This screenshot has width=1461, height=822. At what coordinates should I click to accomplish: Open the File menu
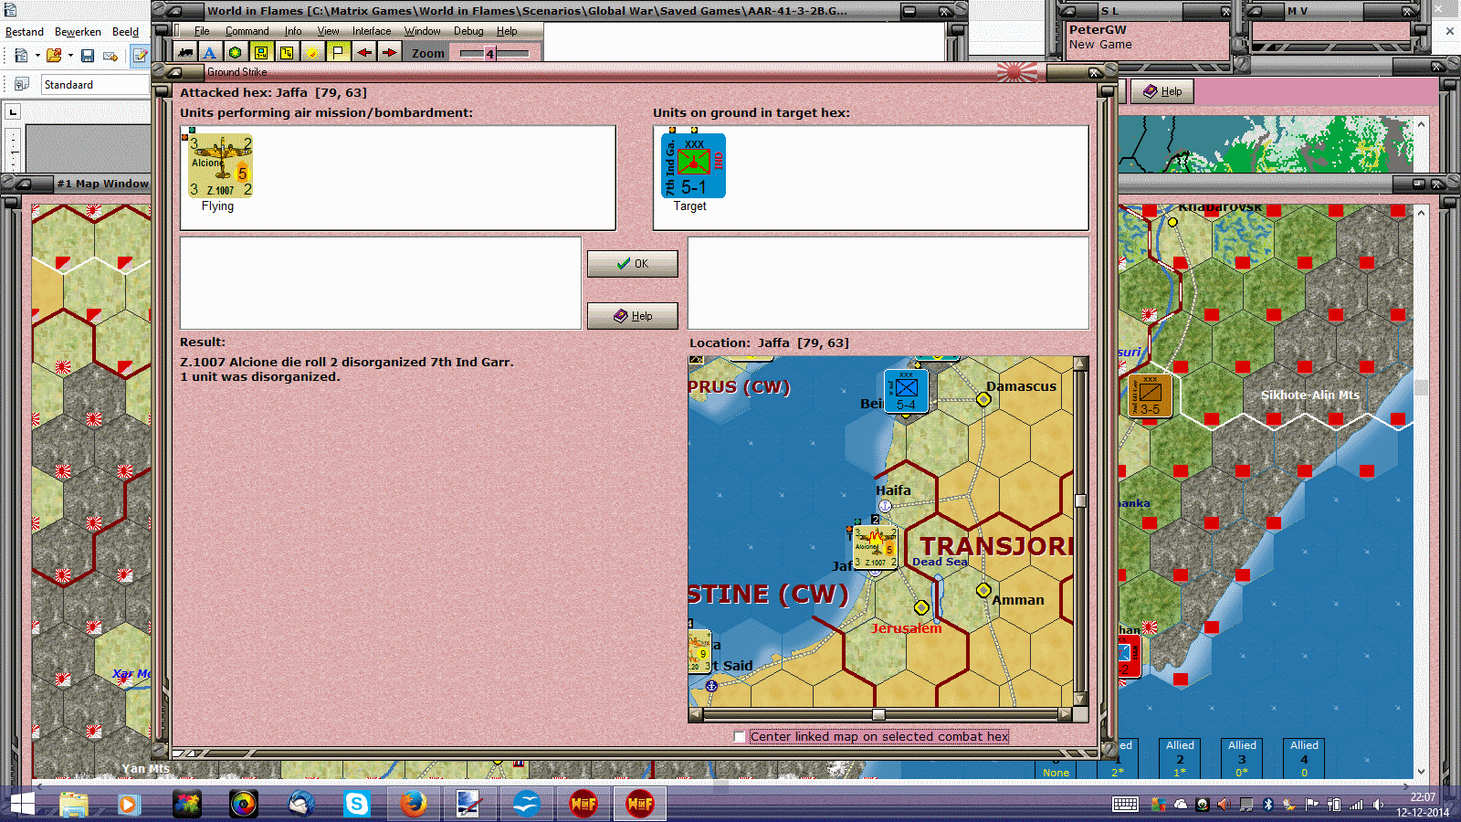202,31
